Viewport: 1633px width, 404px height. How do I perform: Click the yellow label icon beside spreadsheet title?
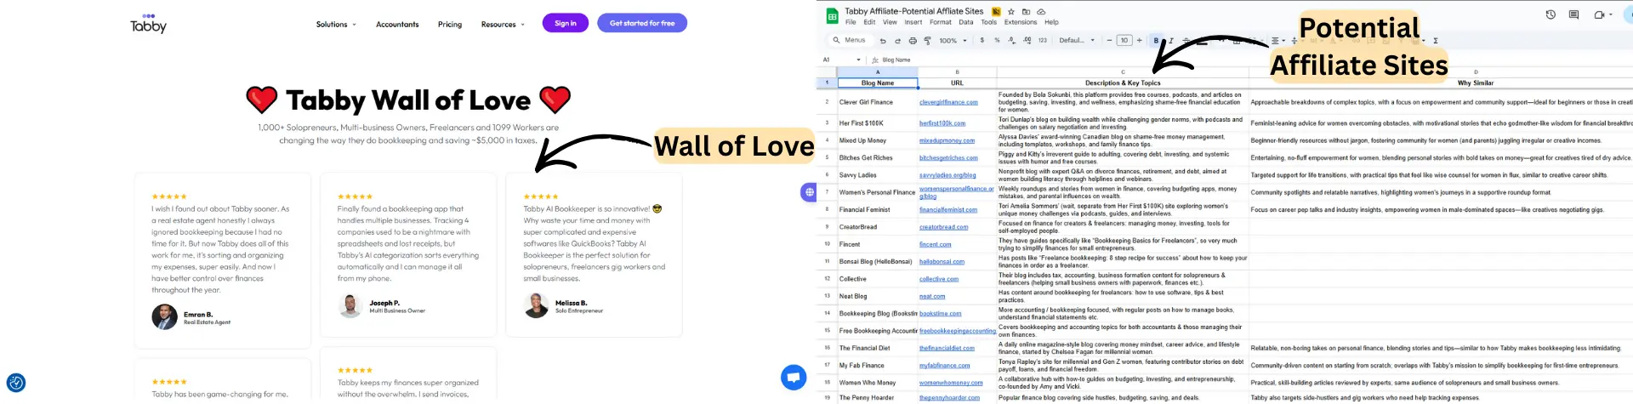click(x=996, y=12)
